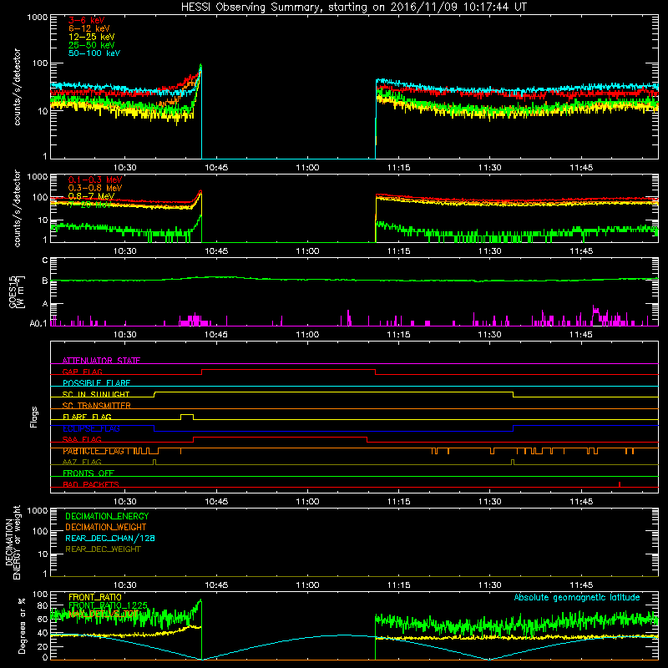Click the raised FLARE_FLAG pulse near 10:40
668x668 pixels.
(x=187, y=416)
